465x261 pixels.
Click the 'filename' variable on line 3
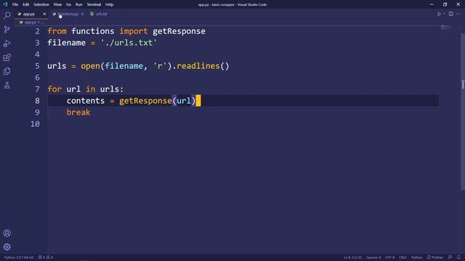coord(66,43)
